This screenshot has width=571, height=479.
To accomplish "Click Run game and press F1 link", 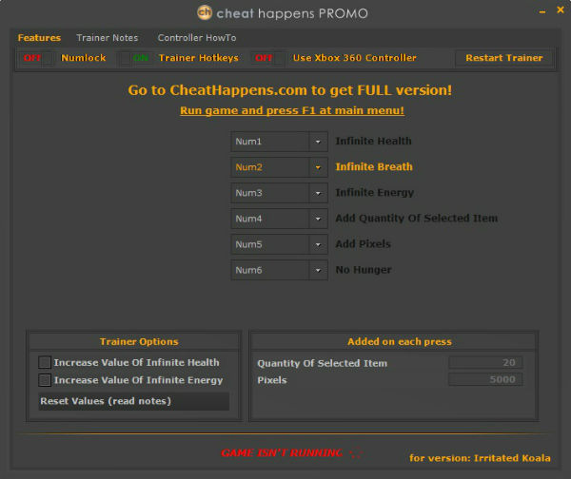I will (292, 110).
